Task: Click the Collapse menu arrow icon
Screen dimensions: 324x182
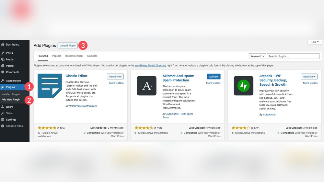Action: [x=3, y=126]
